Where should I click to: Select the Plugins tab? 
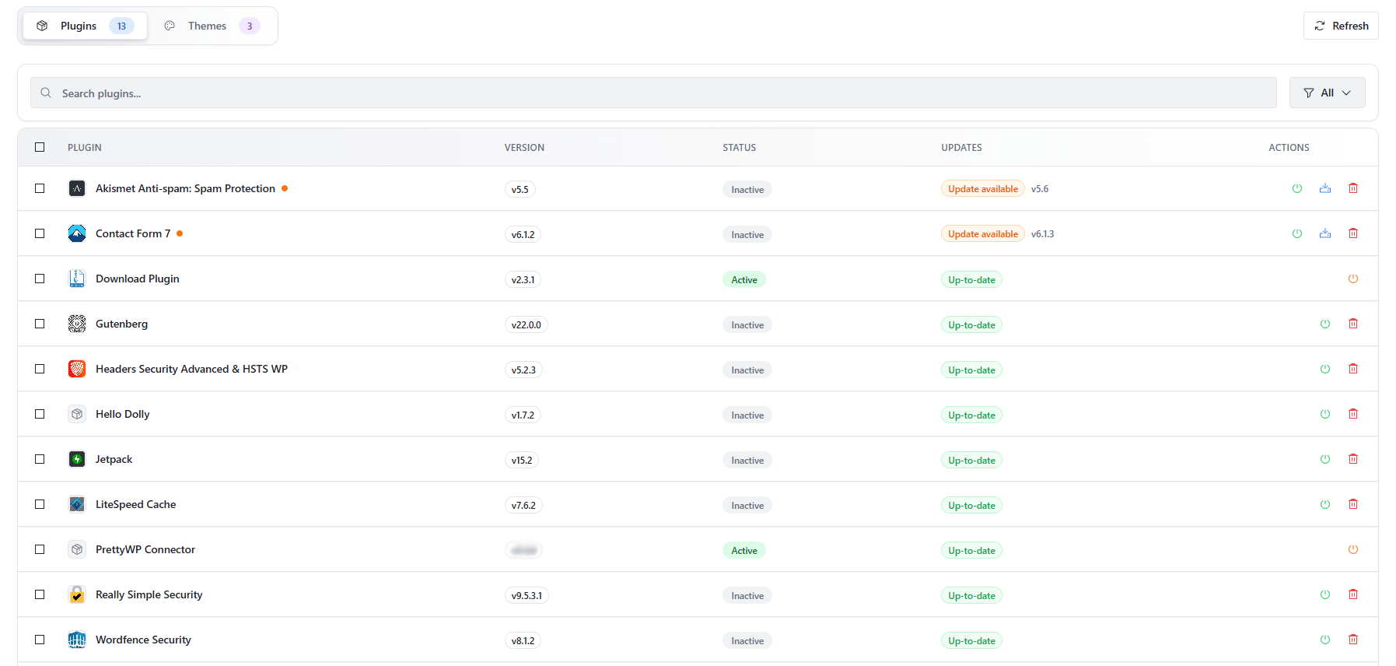click(x=85, y=26)
